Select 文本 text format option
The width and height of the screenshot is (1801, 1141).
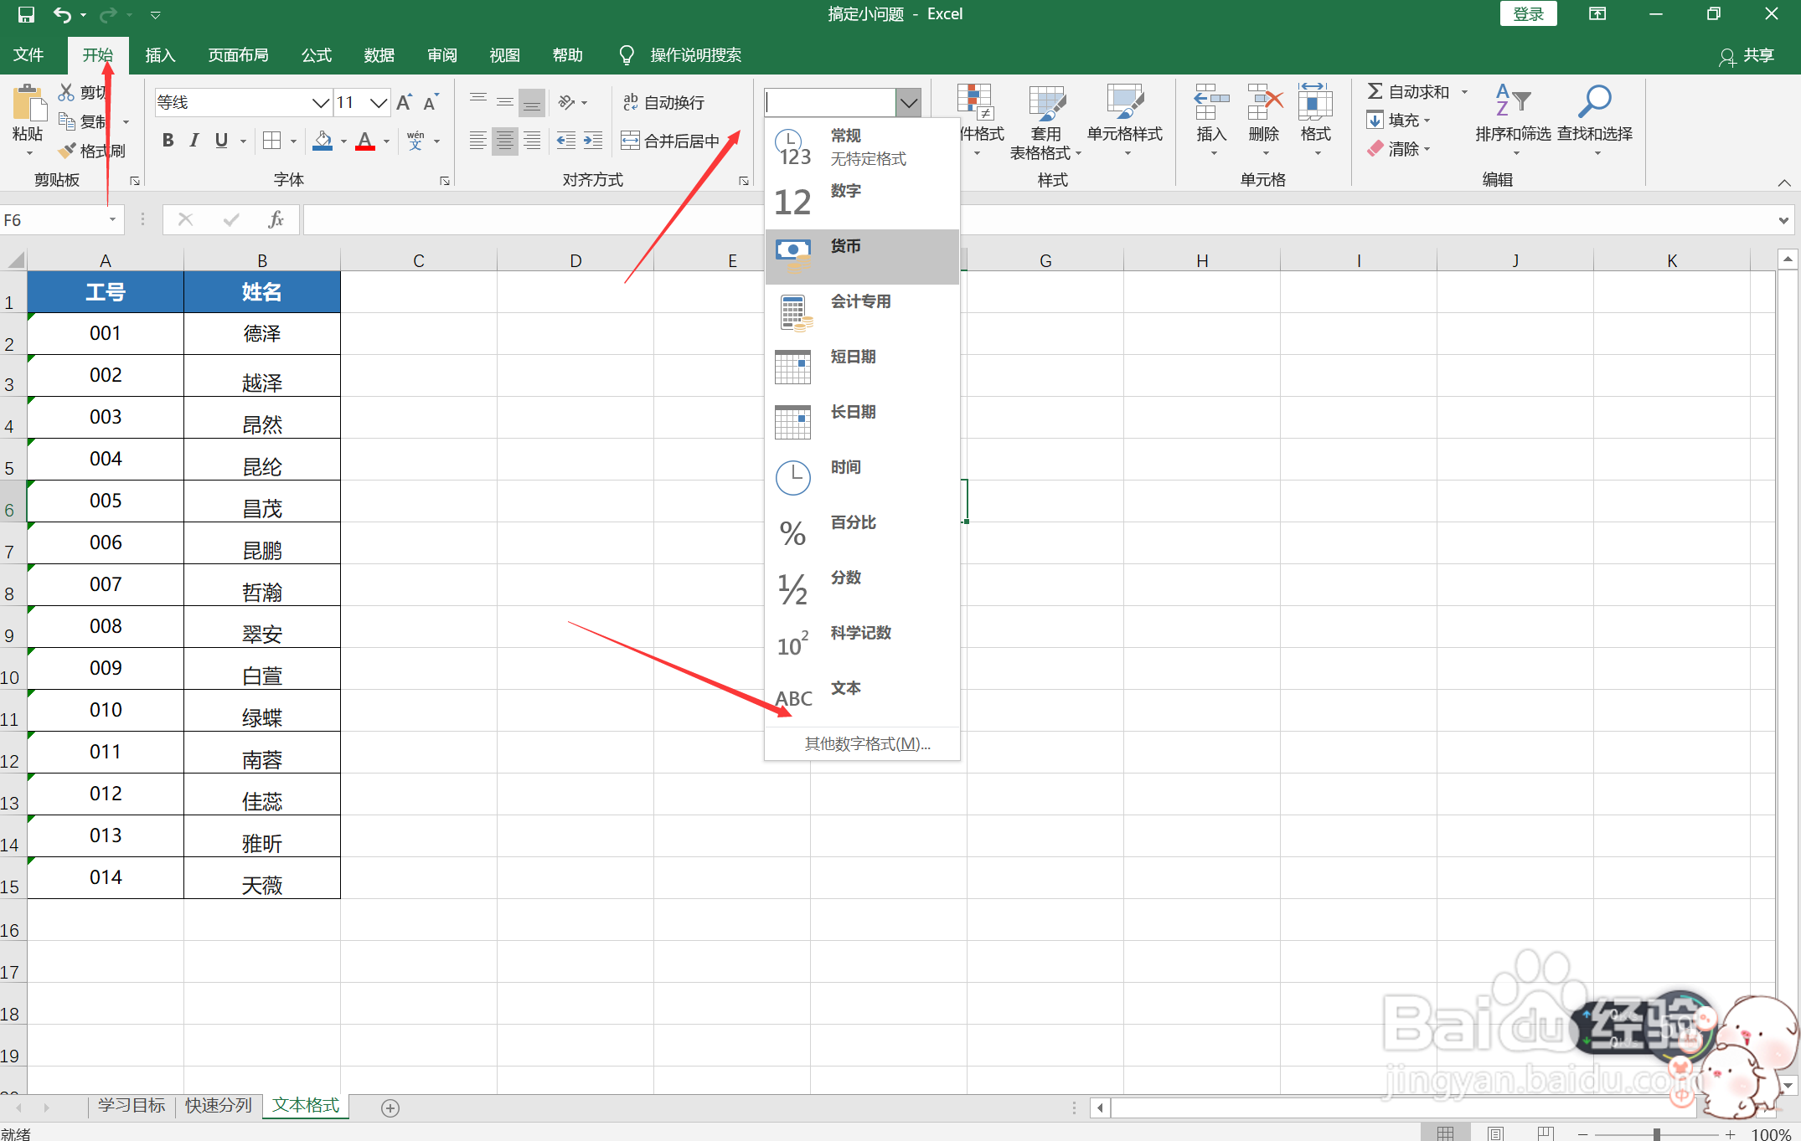[x=862, y=699]
